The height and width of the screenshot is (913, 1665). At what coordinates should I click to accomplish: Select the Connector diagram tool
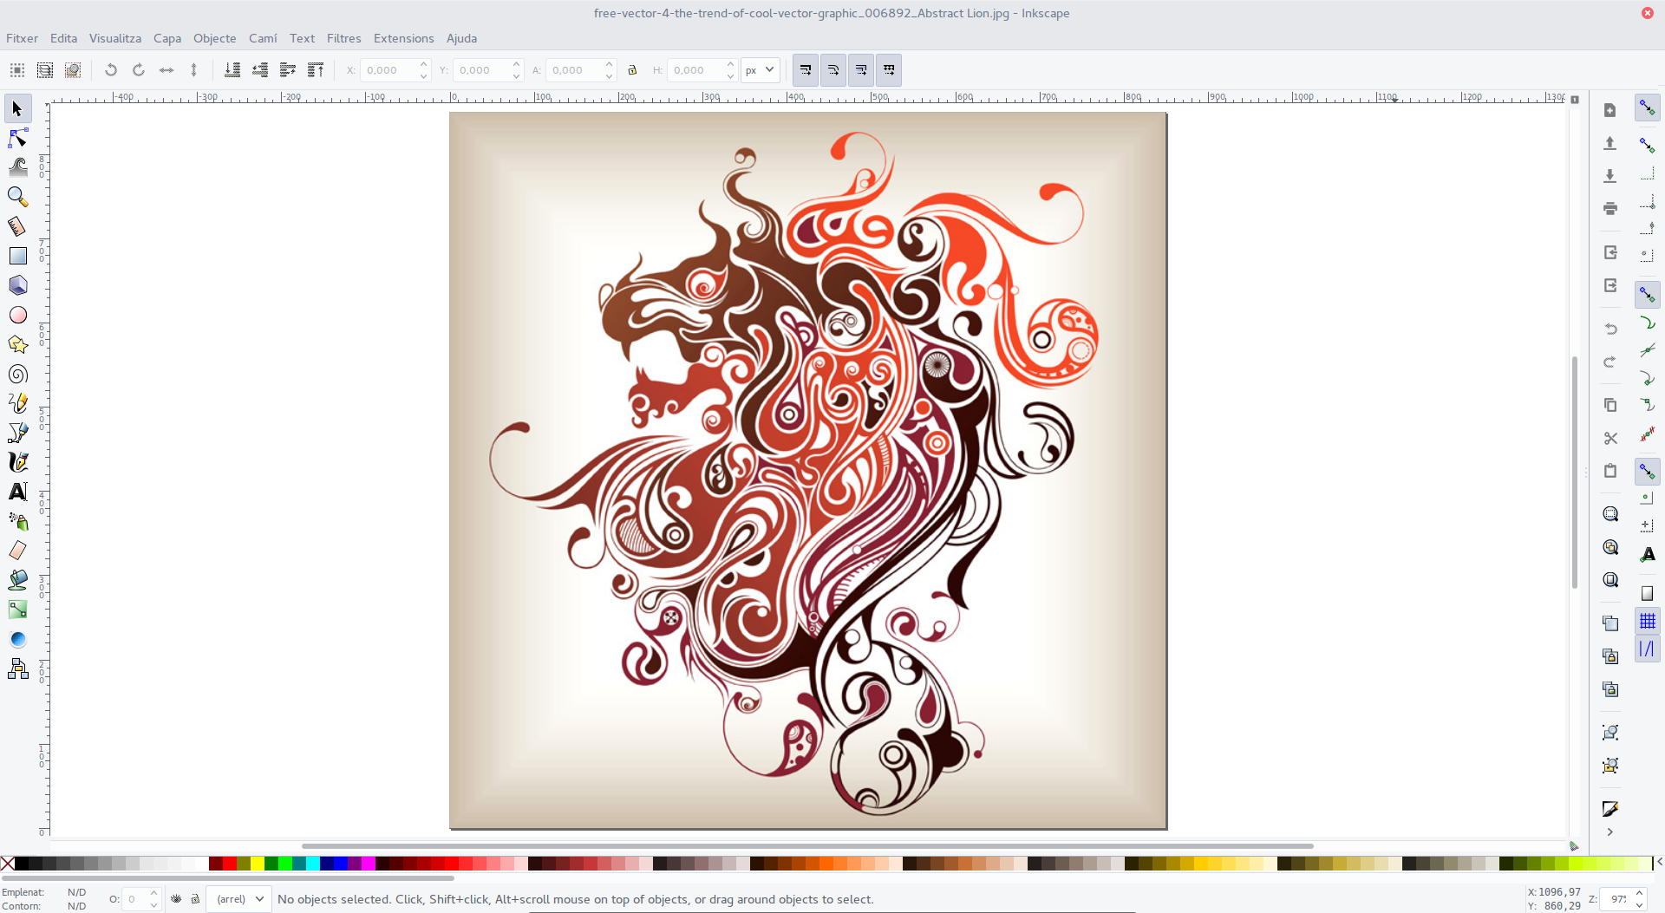tap(17, 668)
